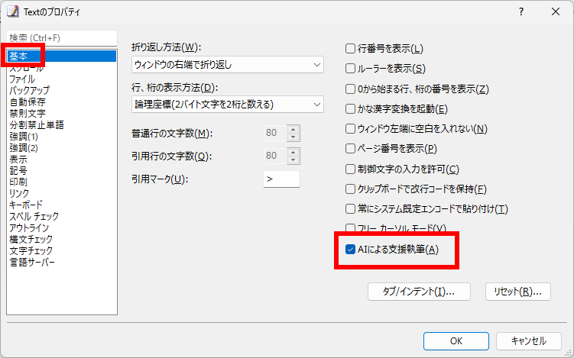The image size is (574, 358).
Task: Open 印刷 settings
Action: point(61,182)
